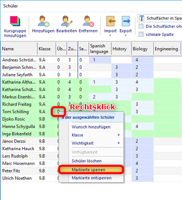Click the Import icon
182x200 pixels.
click(110, 21)
